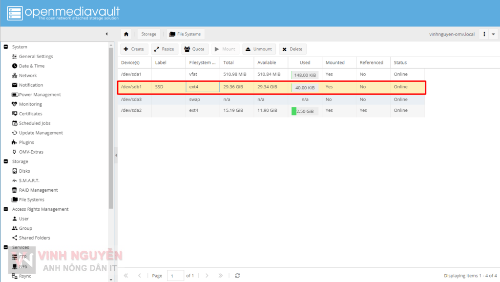Create a new file system
Screen dimensions: 500x282
coord(134,49)
